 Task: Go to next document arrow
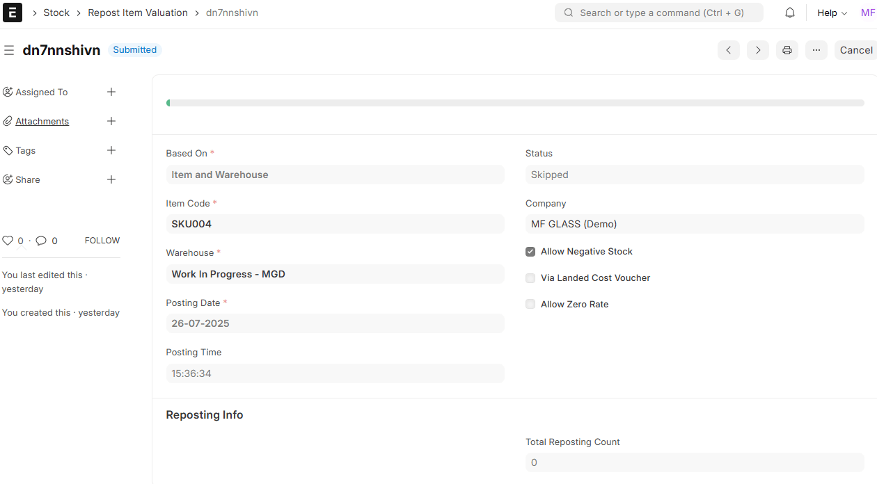(758, 50)
